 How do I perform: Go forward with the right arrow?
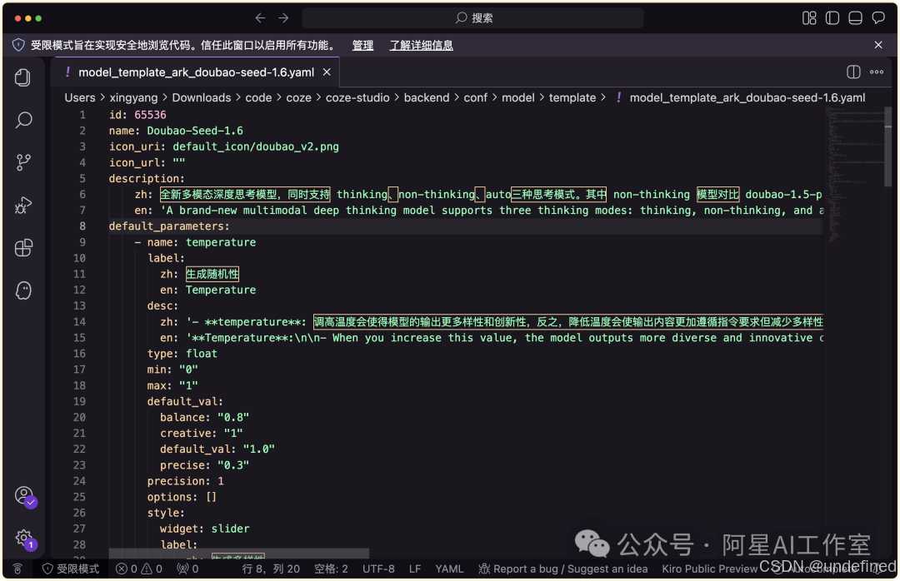(283, 17)
